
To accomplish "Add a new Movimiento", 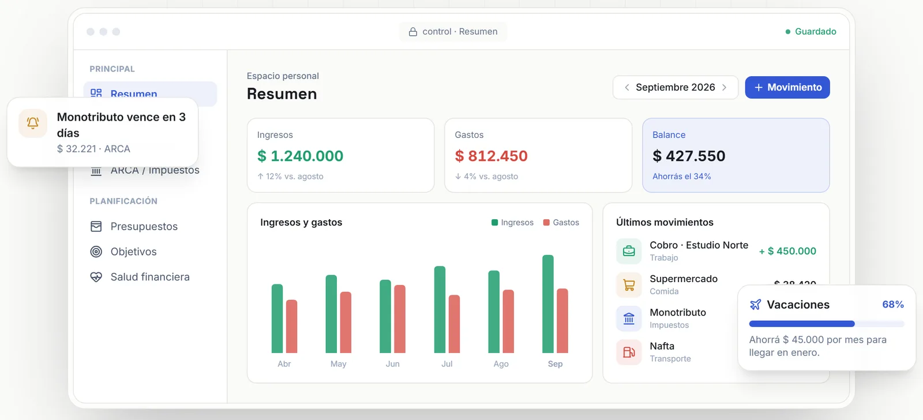I will (x=787, y=88).
